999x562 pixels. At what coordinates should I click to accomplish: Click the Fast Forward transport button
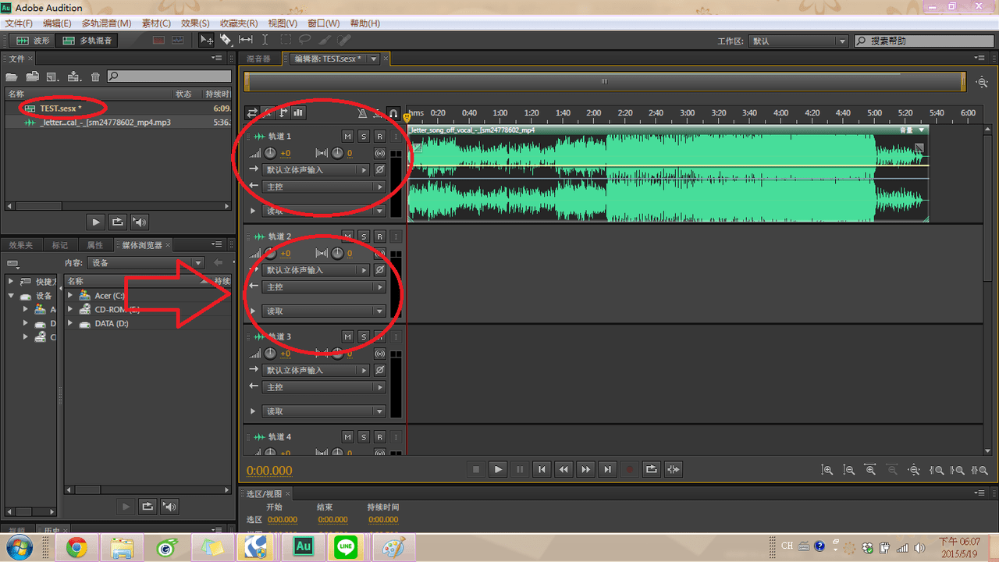(585, 469)
